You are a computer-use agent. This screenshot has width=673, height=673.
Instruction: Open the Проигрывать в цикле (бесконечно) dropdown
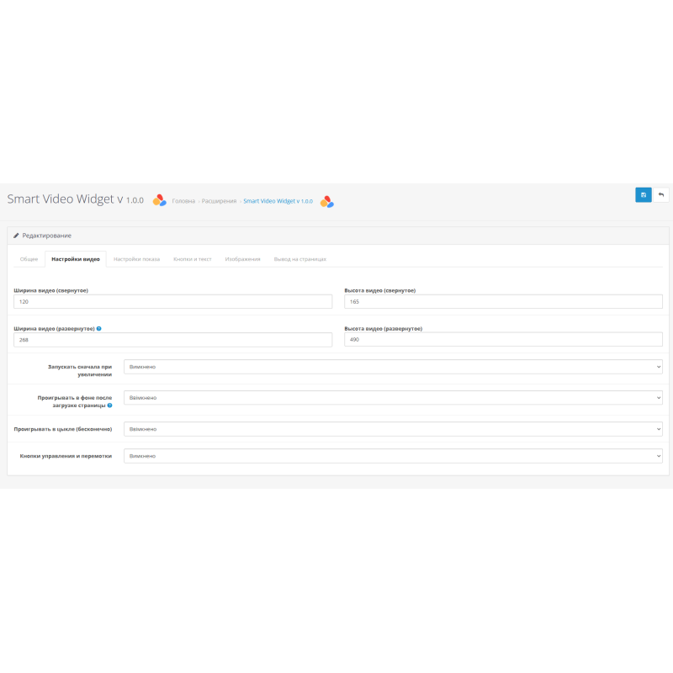tap(391, 428)
